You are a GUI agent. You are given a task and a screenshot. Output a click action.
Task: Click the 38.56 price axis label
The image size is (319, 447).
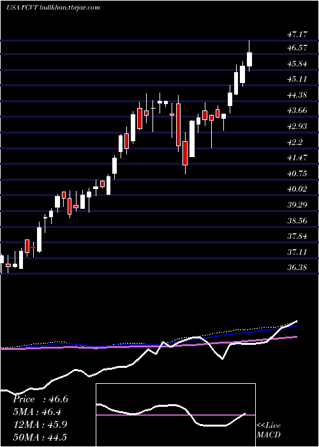tap(297, 221)
